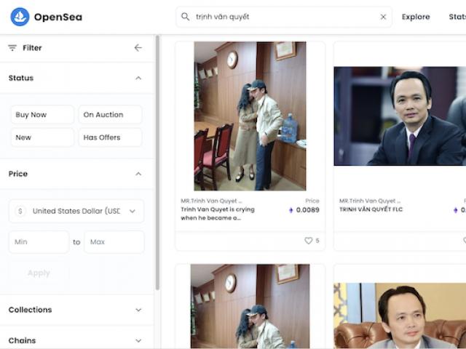Click the Min price input field
The image size is (466, 349).
[x=39, y=242]
